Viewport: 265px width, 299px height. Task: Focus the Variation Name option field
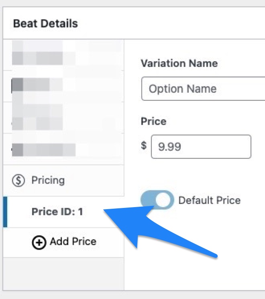pos(203,89)
